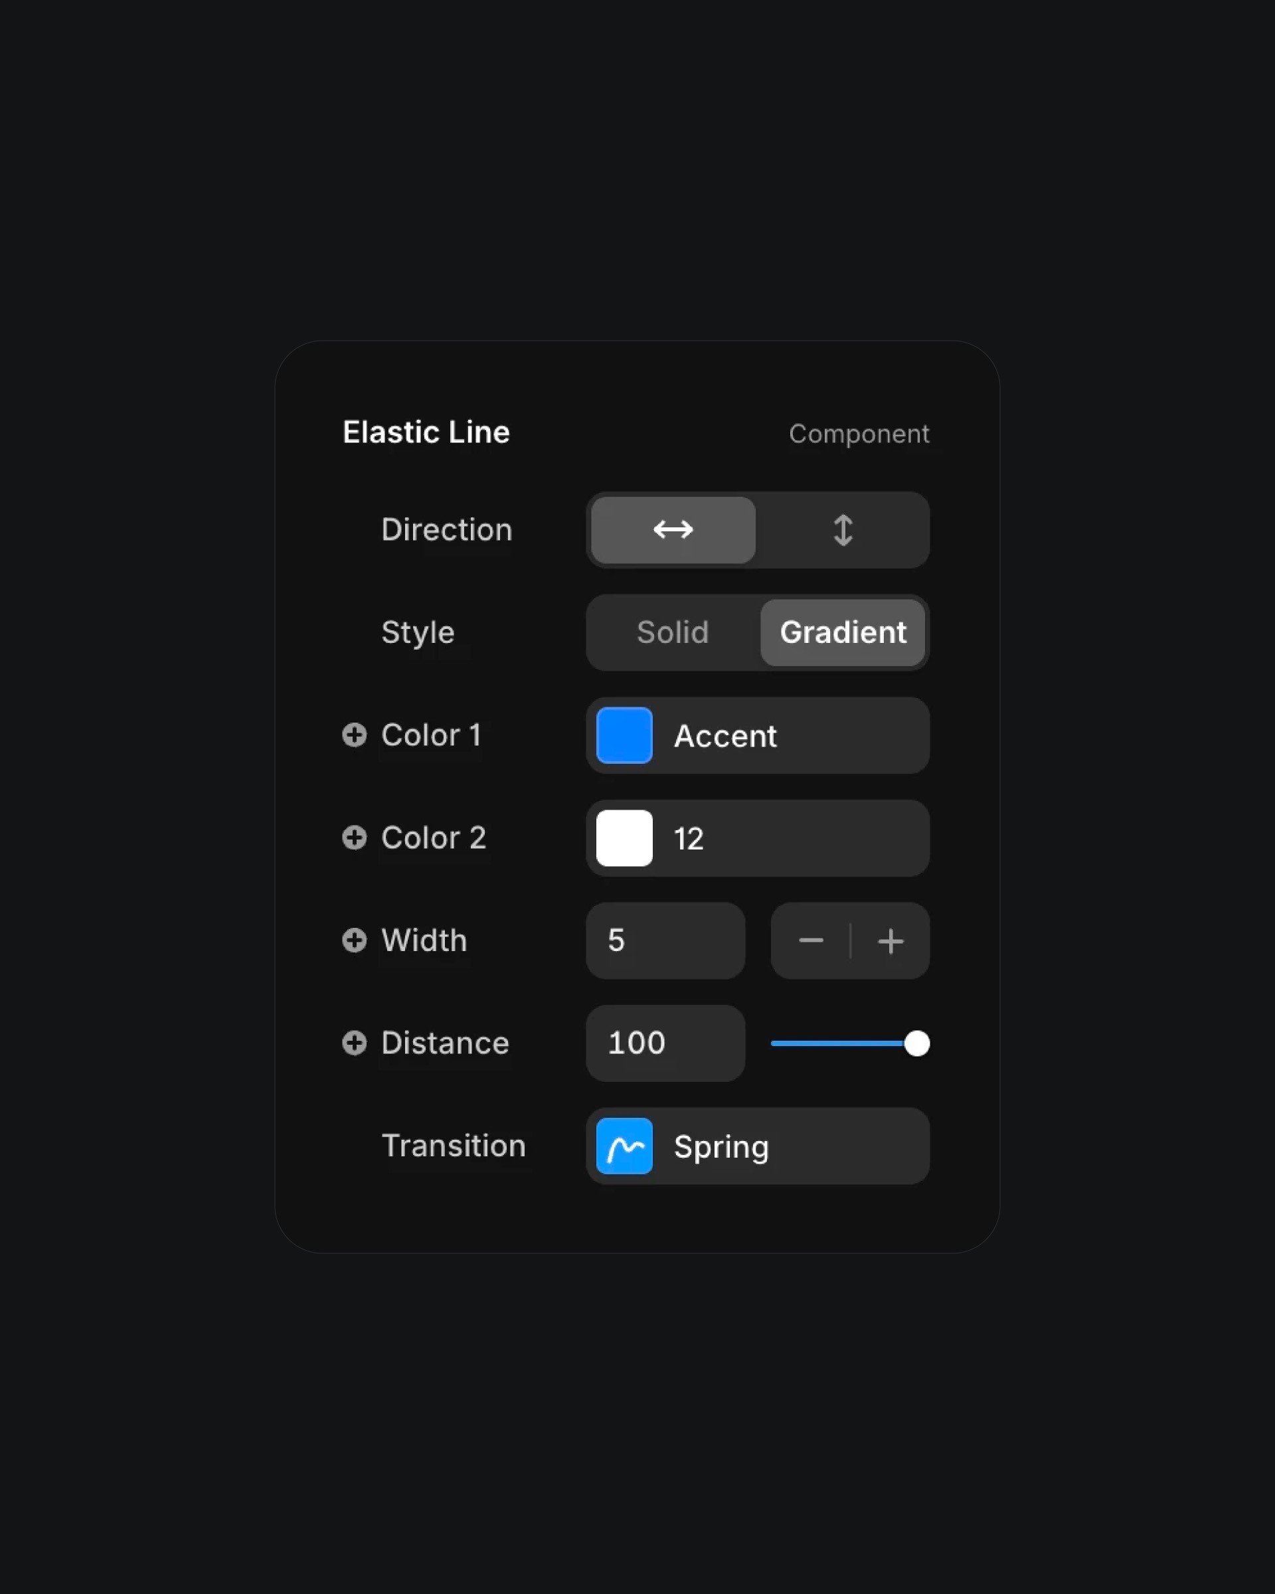Click the Elastic Line title
The height and width of the screenshot is (1594, 1275).
426,430
